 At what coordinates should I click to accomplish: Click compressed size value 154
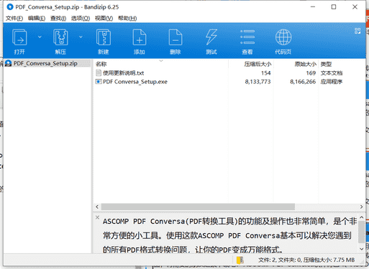tap(265, 73)
